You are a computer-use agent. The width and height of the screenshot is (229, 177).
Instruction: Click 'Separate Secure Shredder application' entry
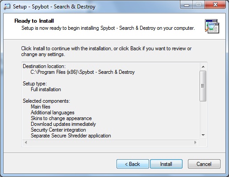pyautogui.click(x=71, y=136)
